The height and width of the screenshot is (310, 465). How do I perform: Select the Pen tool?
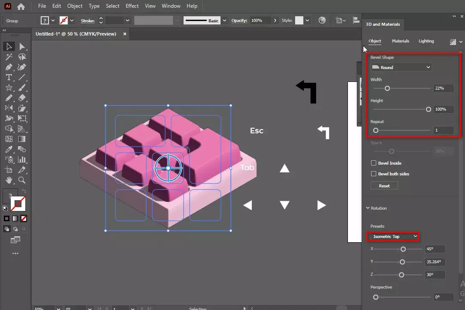(9, 67)
